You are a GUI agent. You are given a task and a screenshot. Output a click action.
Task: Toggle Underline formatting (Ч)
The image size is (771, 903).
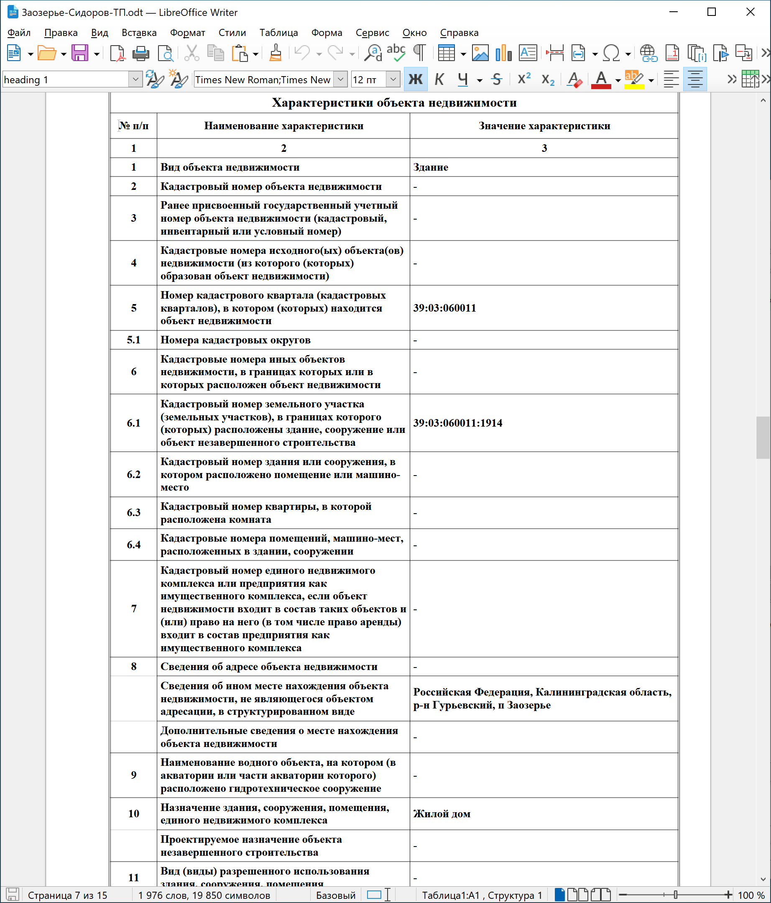(463, 79)
